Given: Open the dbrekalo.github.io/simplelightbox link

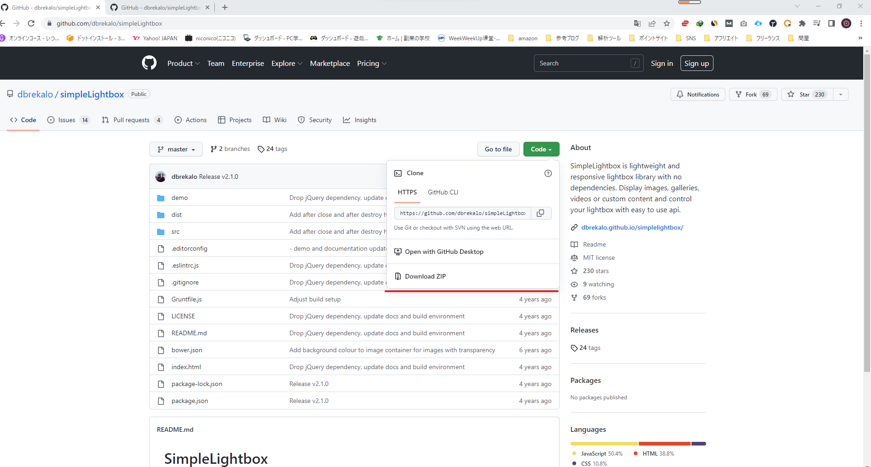Looking at the screenshot, I should pos(632,227).
